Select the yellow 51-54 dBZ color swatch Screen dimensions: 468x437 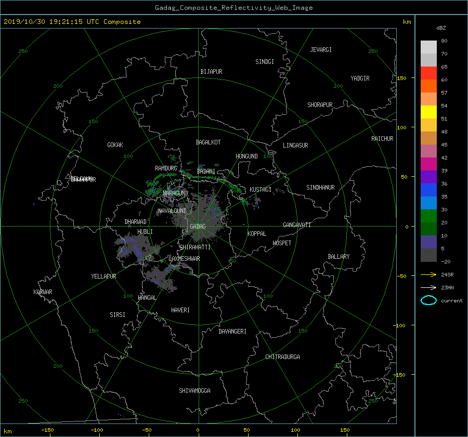click(428, 112)
